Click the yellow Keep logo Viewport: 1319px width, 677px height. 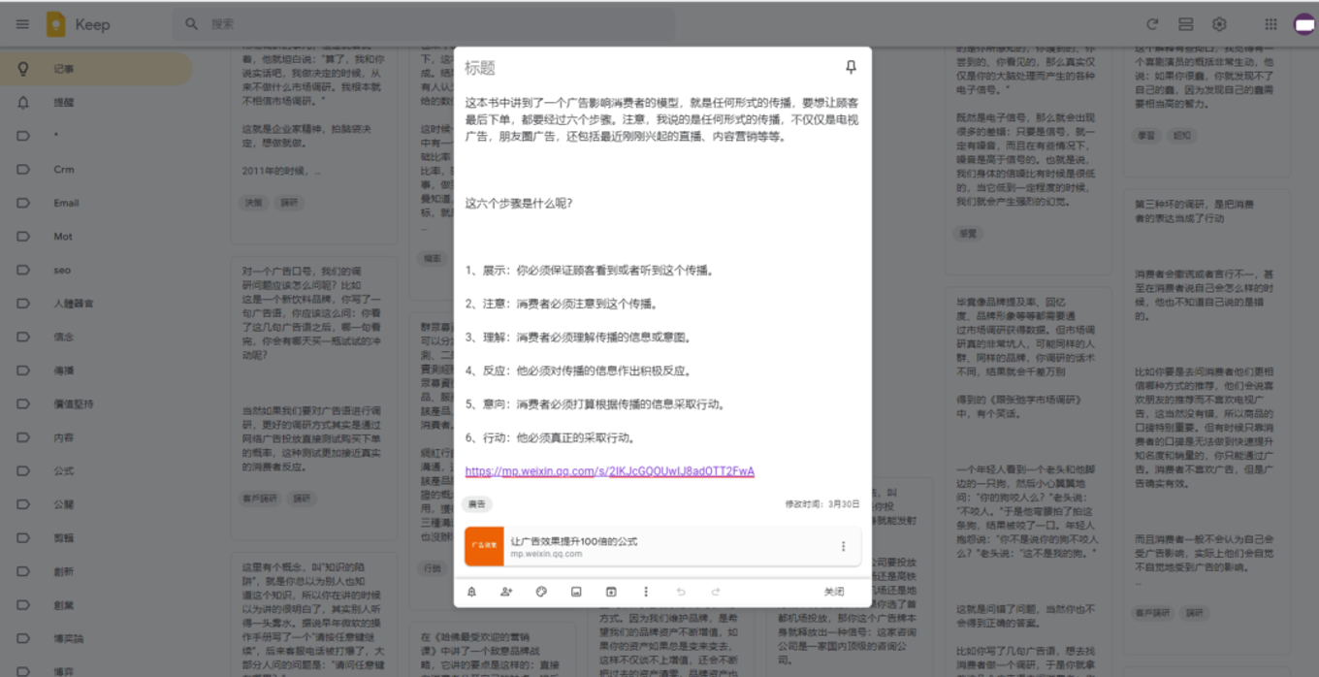(56, 24)
